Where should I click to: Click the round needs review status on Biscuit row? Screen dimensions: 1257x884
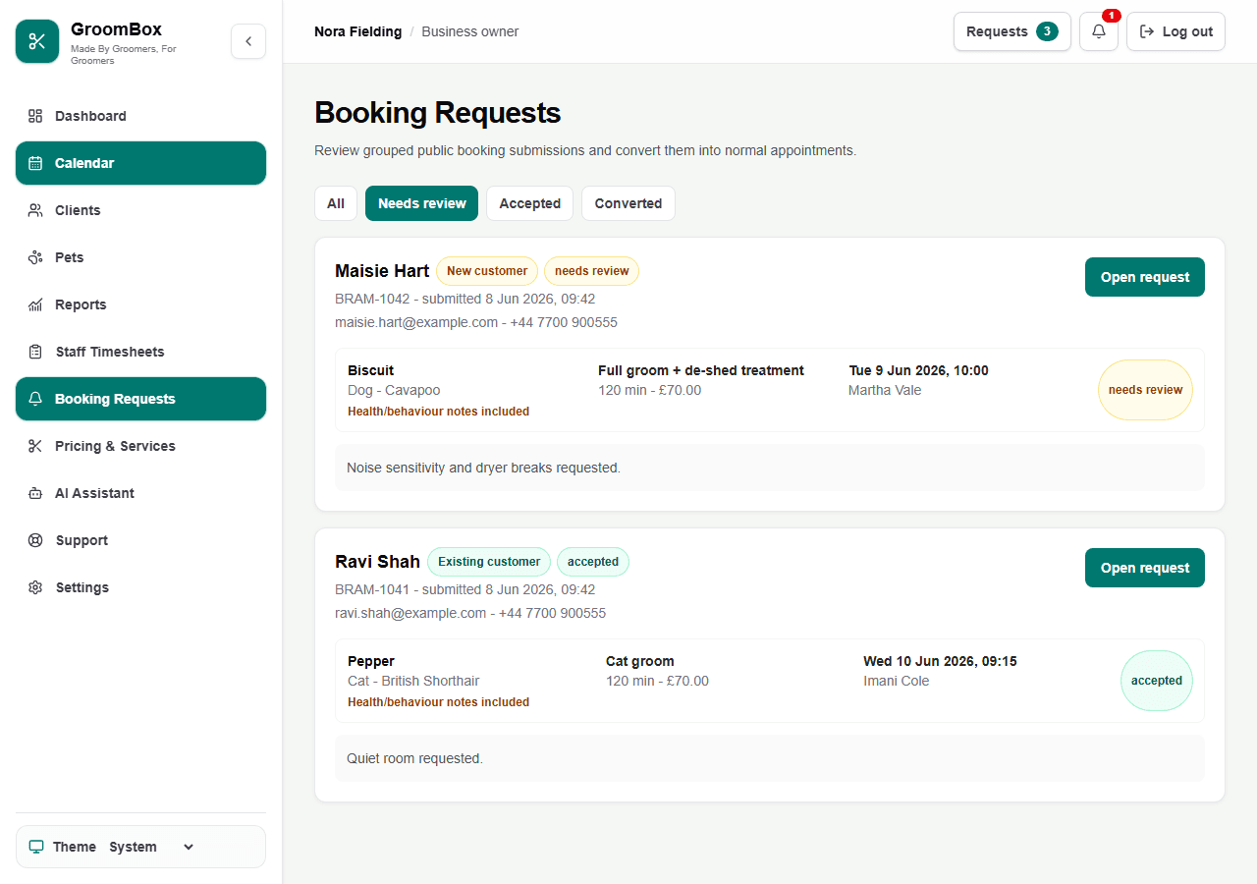(x=1145, y=390)
